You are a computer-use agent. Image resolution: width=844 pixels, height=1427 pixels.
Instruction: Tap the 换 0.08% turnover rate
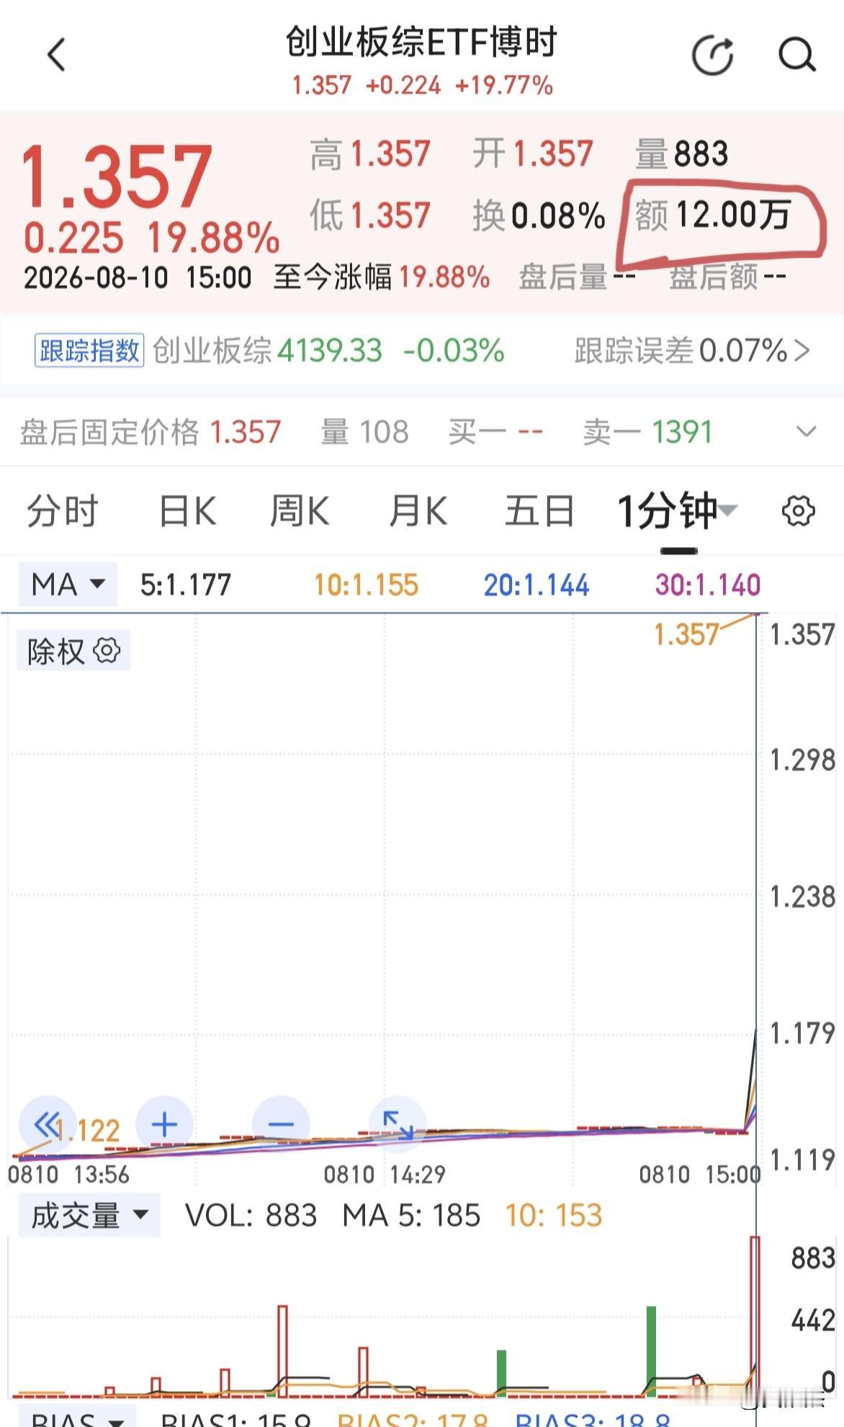[x=539, y=215]
